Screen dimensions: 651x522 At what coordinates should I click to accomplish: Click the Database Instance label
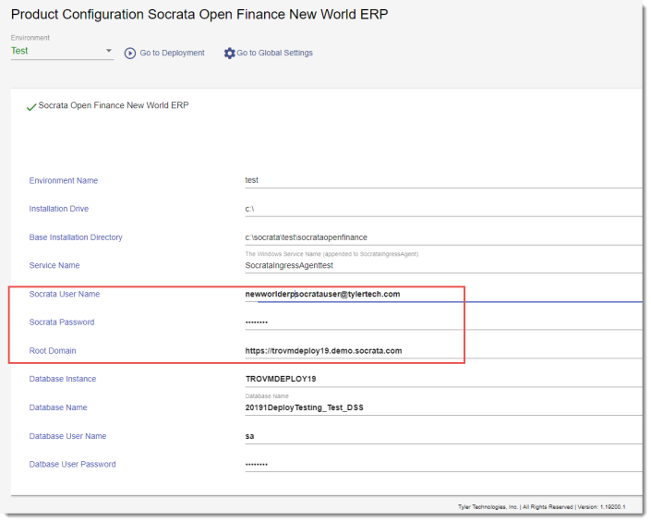[63, 379]
